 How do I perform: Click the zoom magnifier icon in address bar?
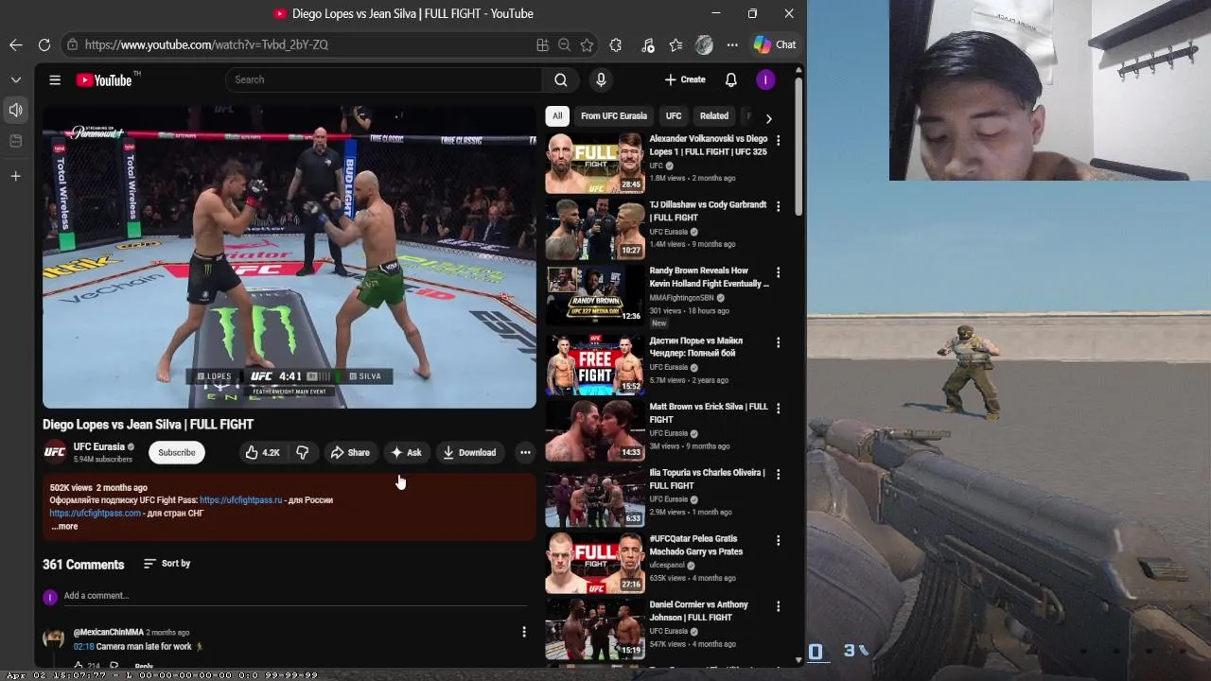pos(564,44)
